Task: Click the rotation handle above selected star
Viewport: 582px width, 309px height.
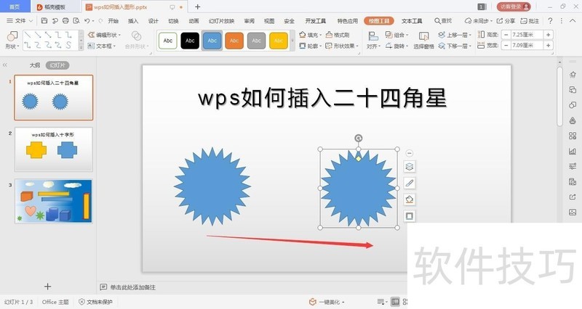Action: click(358, 139)
